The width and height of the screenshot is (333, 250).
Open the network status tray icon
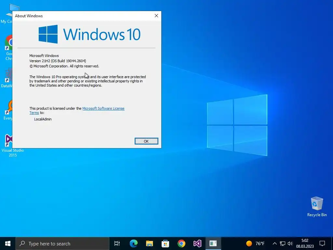point(283,243)
